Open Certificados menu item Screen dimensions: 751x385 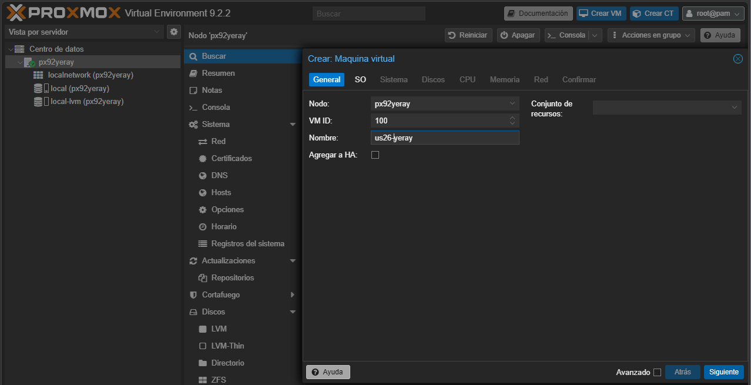click(243, 159)
